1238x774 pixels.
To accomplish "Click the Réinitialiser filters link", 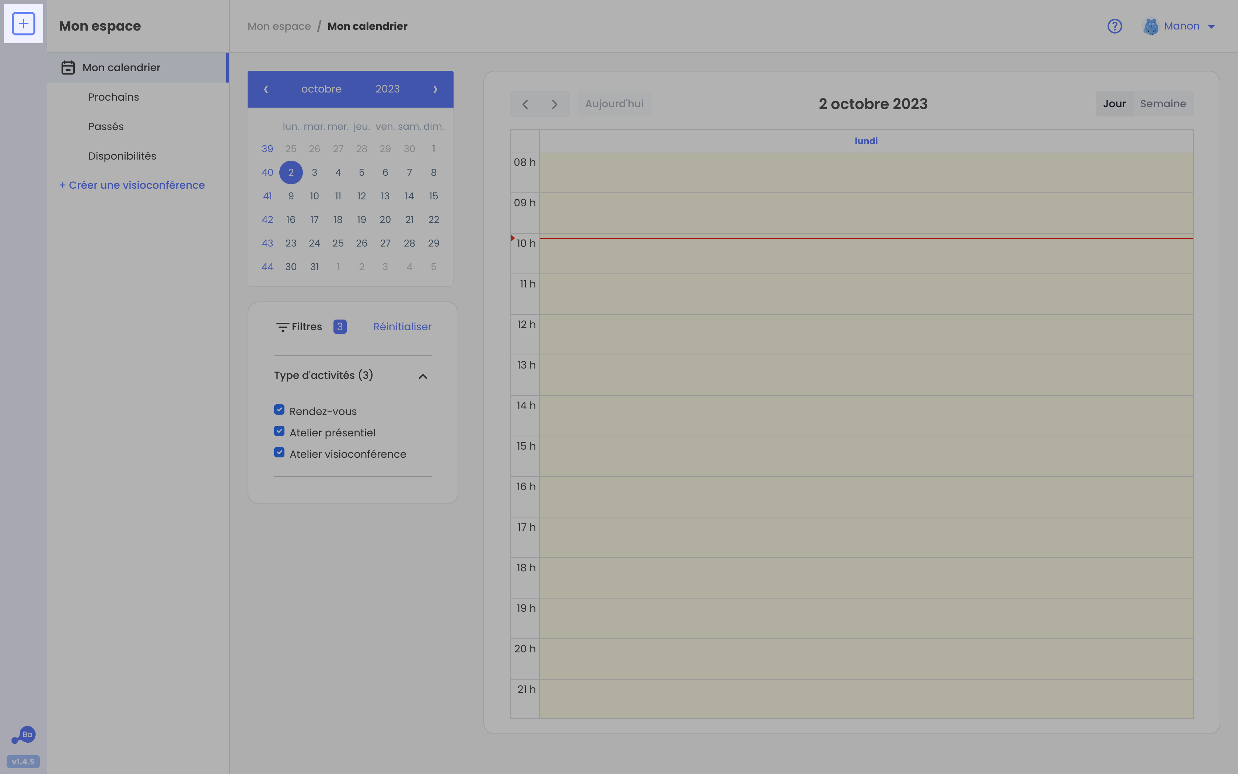I will pyautogui.click(x=402, y=327).
